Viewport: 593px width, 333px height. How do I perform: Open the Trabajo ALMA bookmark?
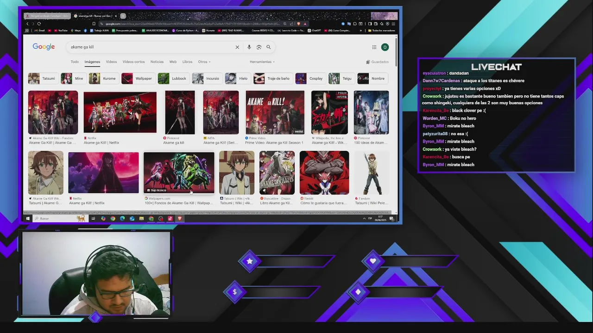coord(99,31)
